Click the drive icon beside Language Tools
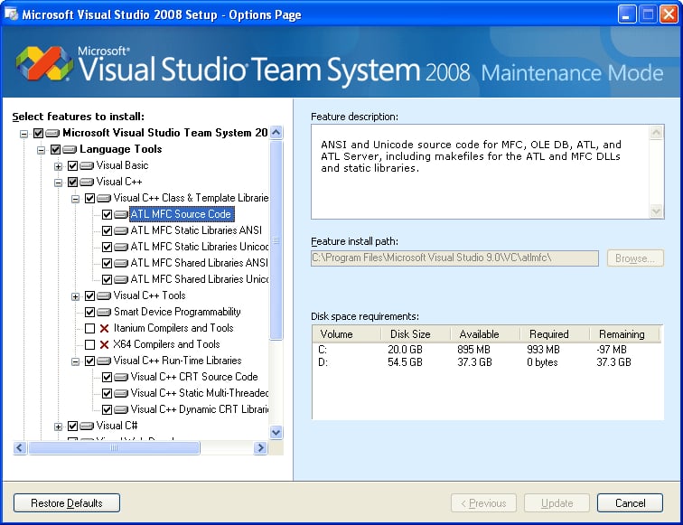Viewport: 683px width, 525px height. click(x=70, y=149)
